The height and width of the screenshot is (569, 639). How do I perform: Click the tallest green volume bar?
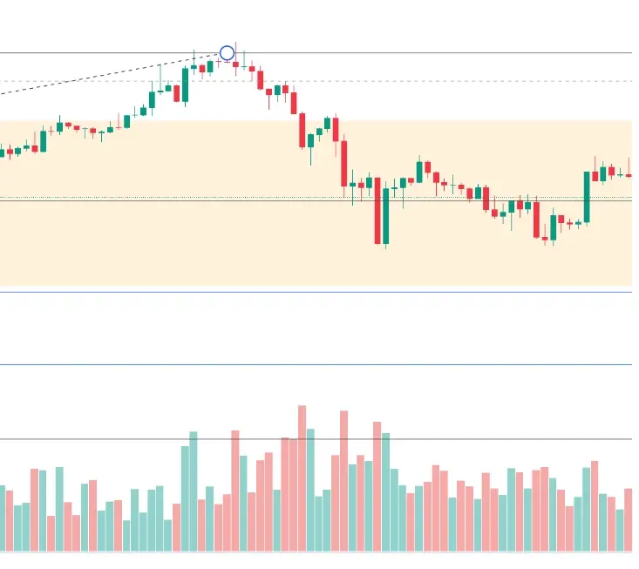tap(310, 490)
